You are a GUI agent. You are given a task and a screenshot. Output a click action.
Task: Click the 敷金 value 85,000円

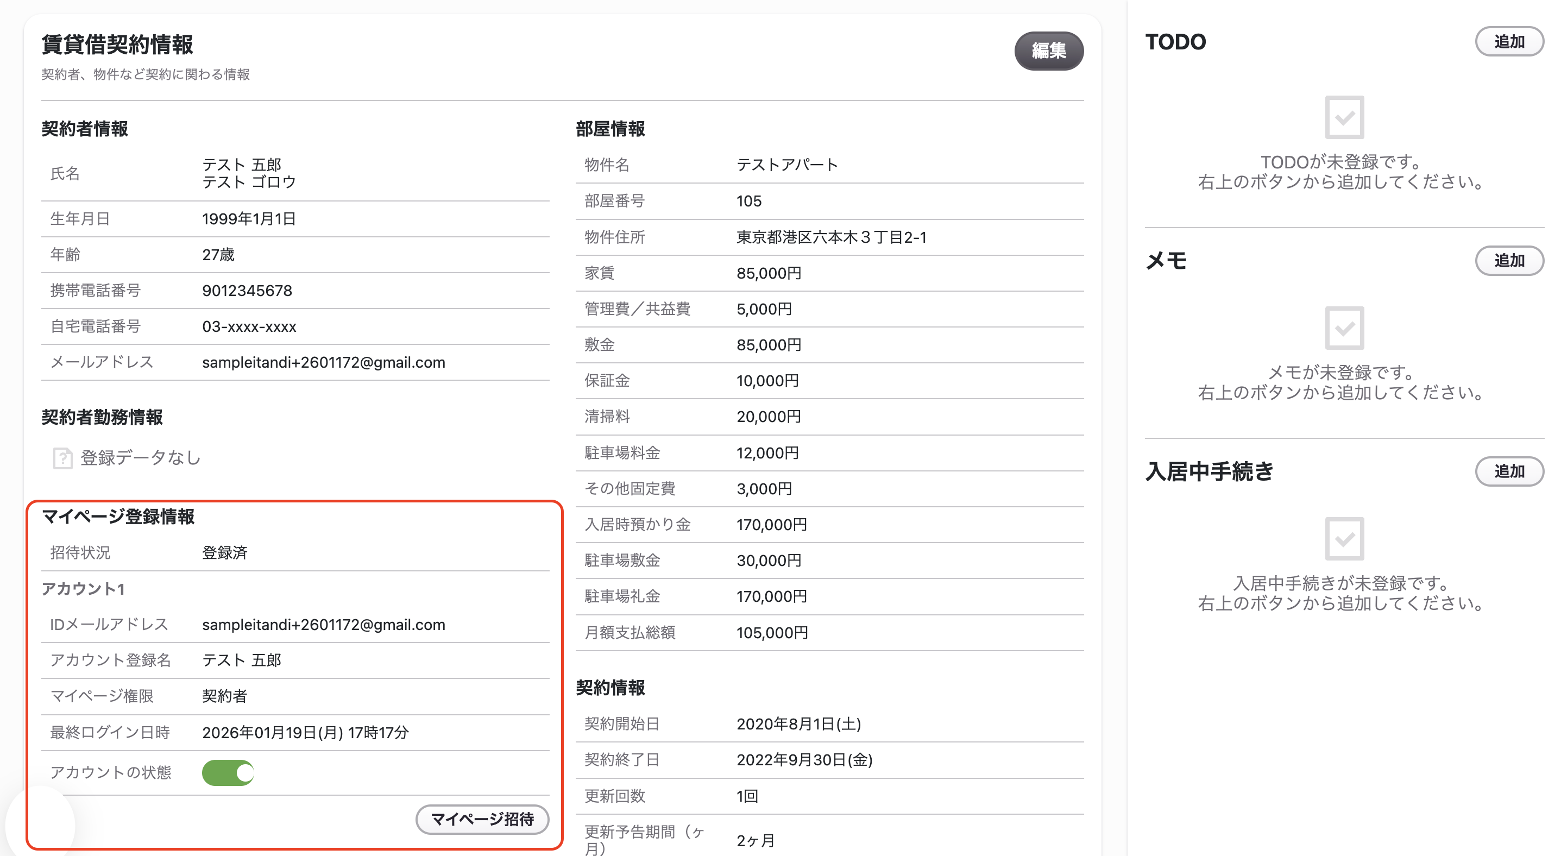(769, 345)
